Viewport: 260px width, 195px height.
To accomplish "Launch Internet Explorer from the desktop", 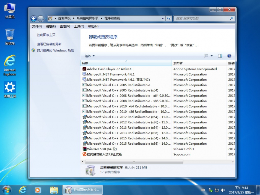I will tap(10, 65).
